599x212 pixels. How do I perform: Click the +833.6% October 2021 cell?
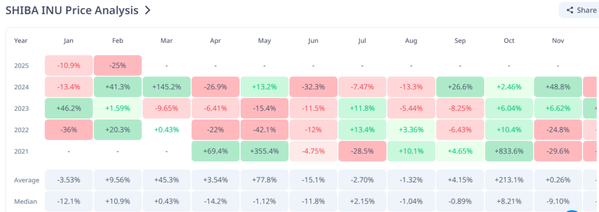(509, 151)
